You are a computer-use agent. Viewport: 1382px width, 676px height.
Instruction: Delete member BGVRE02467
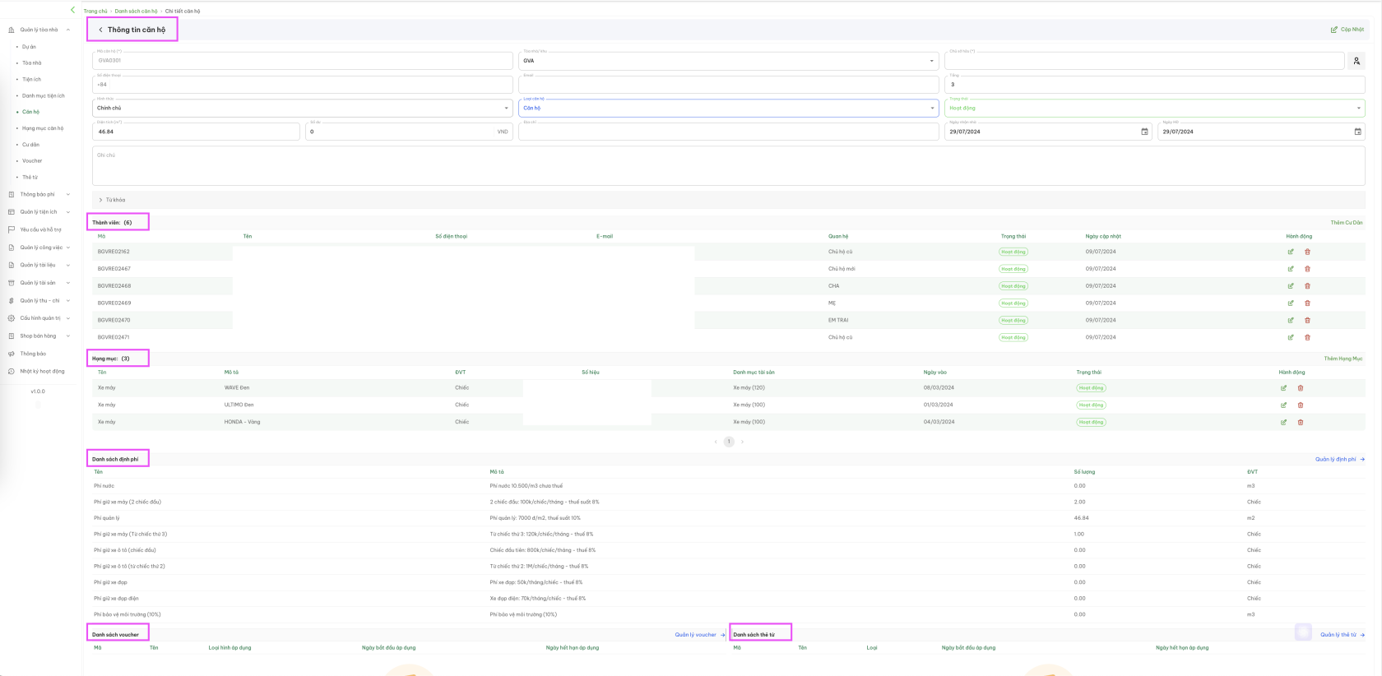tap(1307, 269)
